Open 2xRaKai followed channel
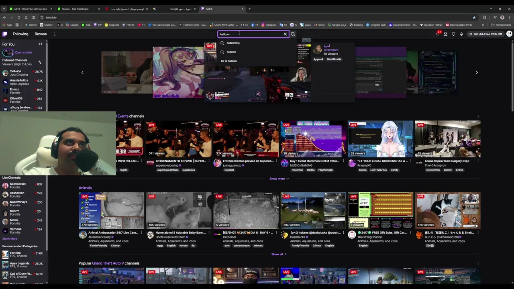The height and width of the screenshot is (289, 514). click(x=22, y=73)
